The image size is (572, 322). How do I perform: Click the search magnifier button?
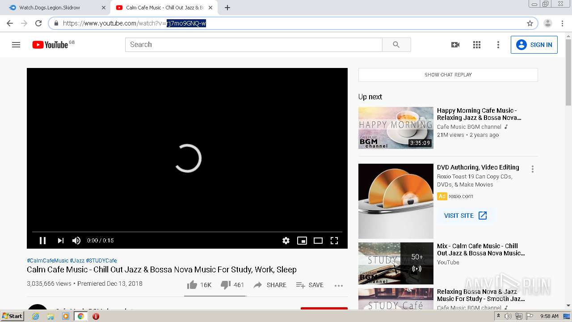(396, 45)
